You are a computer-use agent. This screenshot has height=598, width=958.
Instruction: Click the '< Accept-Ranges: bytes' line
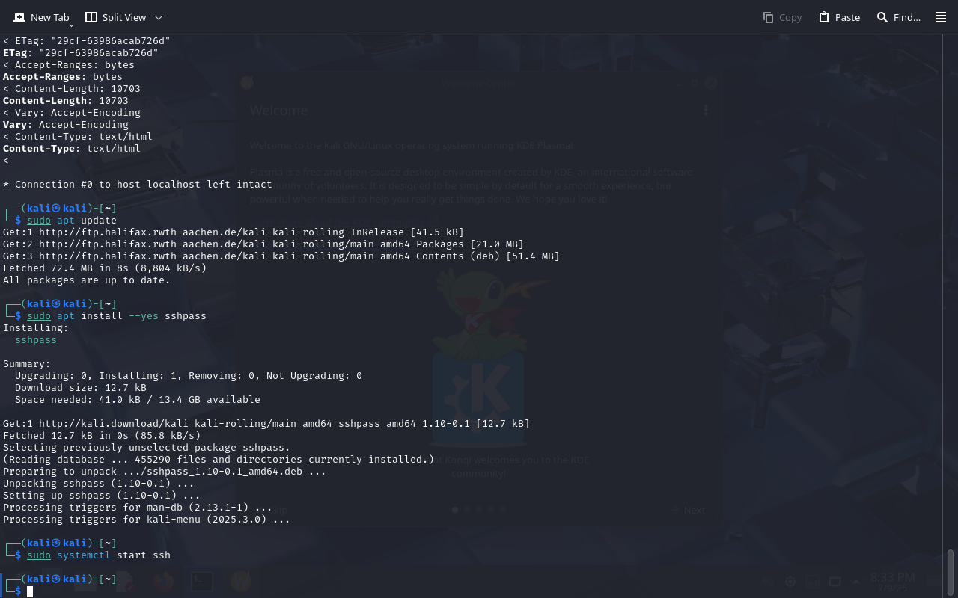coord(69,65)
